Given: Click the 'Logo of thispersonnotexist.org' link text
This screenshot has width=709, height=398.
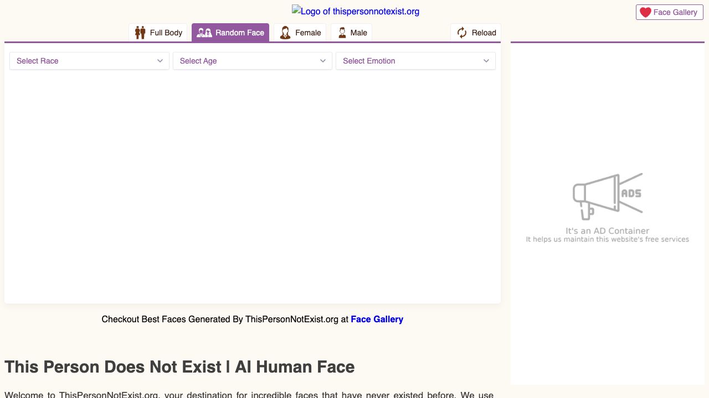Looking at the screenshot, I should click(x=360, y=11).
